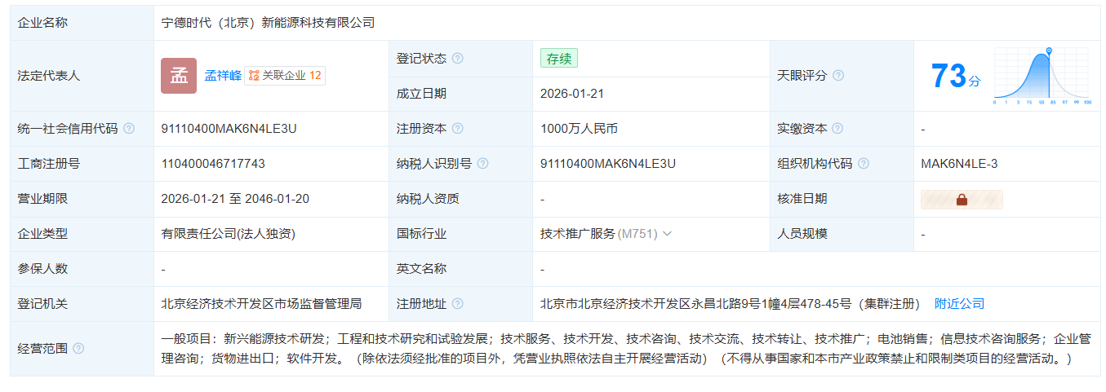Click the 关联企业 12 badge
Viewport: 1106px width, 392px height.
point(285,76)
